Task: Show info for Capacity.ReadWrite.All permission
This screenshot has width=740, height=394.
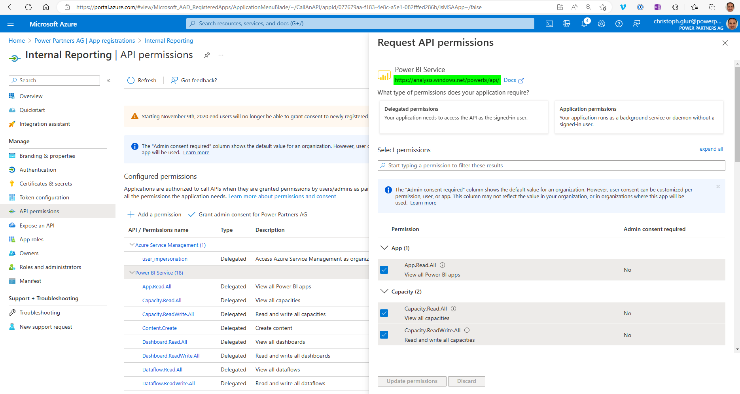Action: (467, 330)
